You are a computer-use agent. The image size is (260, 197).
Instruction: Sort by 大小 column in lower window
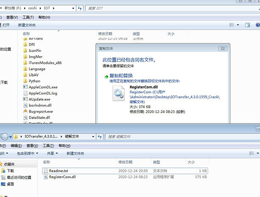point(191,162)
